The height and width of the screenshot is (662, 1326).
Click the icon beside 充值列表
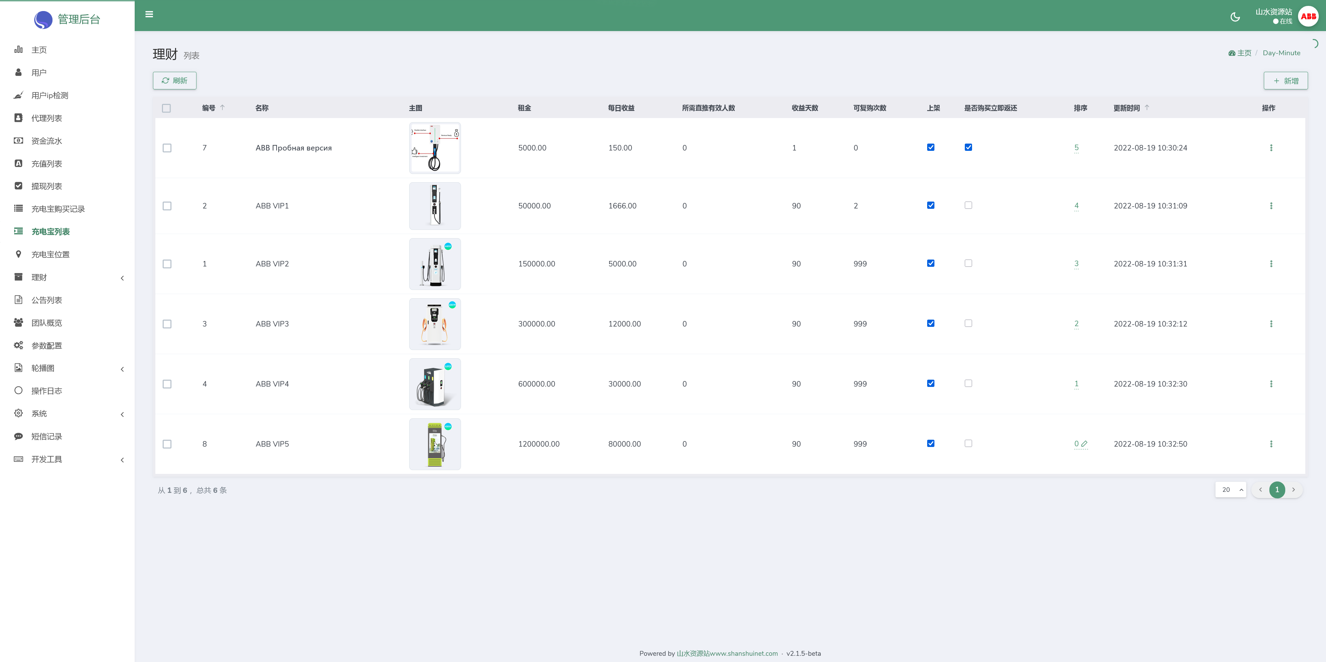(x=19, y=164)
